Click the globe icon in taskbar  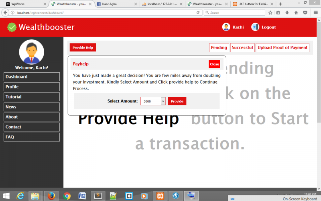(x=176, y=196)
